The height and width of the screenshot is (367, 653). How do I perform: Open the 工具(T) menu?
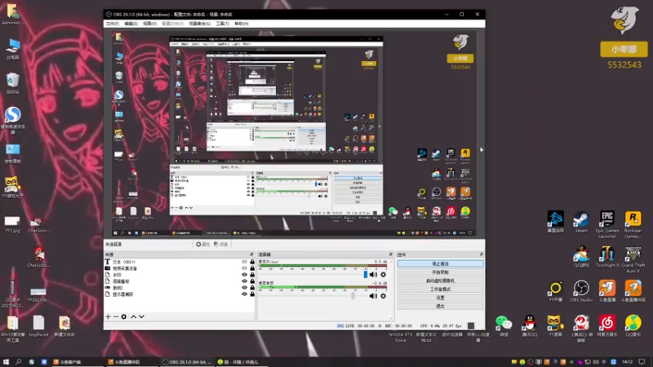coord(222,24)
